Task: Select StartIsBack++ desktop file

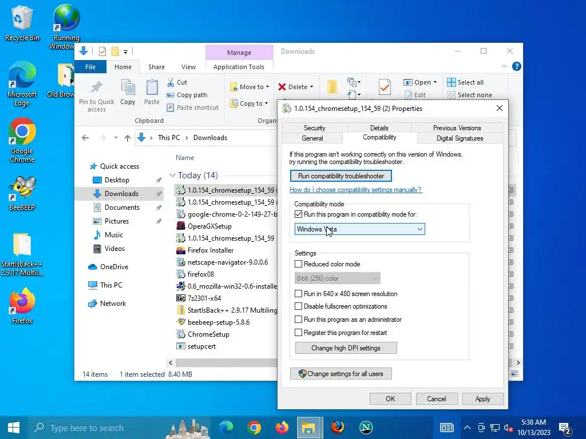Action: click(22, 254)
